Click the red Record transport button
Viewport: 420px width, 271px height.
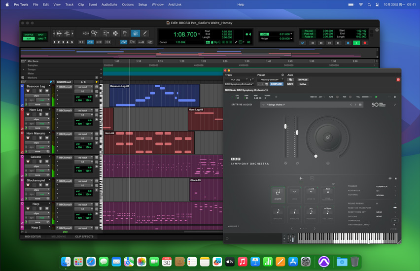click(365, 43)
